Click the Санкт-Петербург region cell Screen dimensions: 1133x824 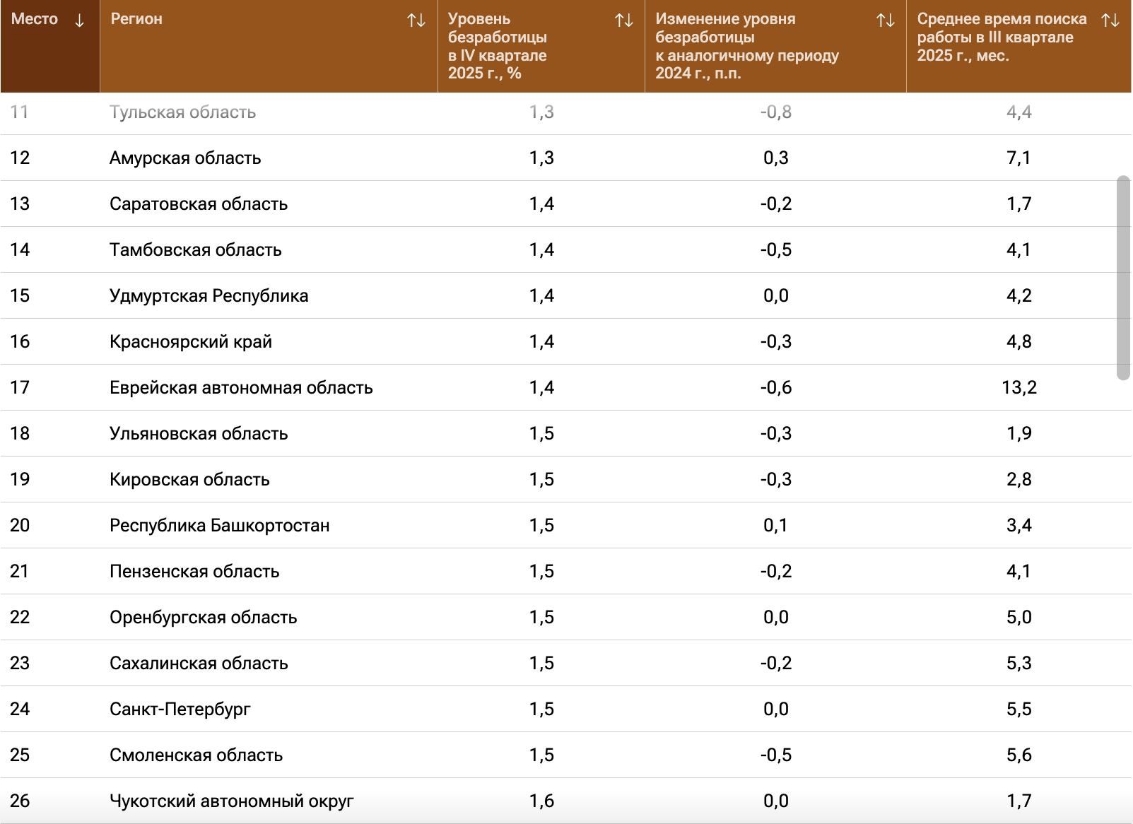point(180,710)
